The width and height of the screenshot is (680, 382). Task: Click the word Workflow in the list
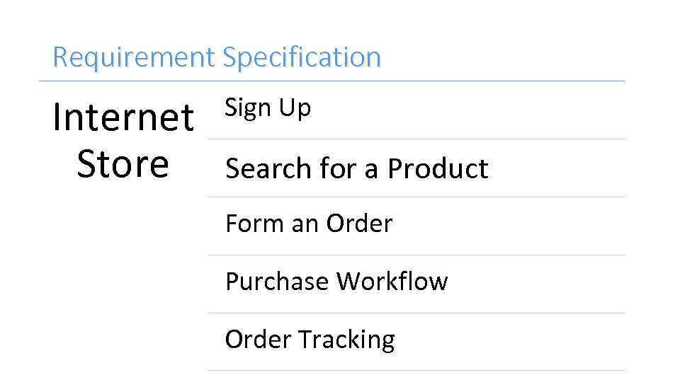392,282
